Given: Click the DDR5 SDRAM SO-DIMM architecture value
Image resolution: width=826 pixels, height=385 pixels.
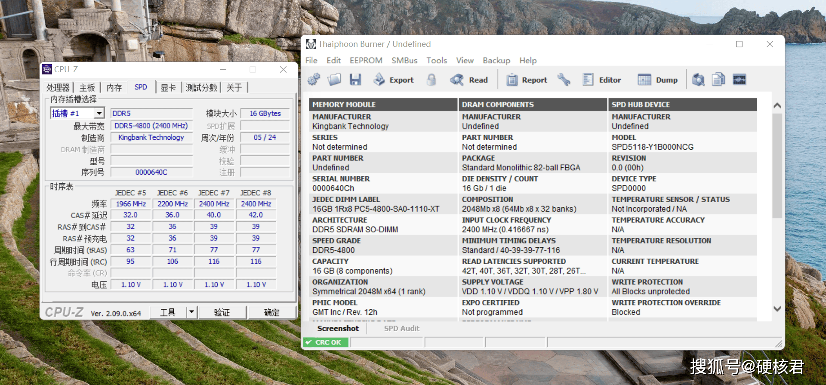Looking at the screenshot, I should (355, 230).
